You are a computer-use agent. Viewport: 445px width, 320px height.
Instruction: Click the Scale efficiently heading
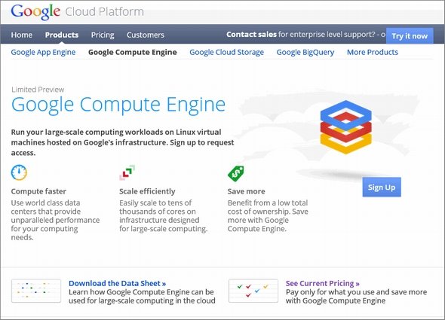[147, 191]
